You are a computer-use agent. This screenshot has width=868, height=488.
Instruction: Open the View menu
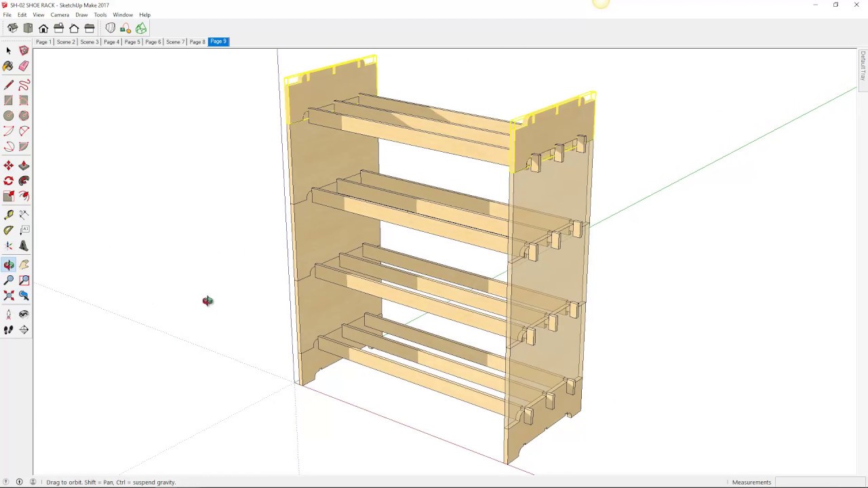click(x=39, y=15)
